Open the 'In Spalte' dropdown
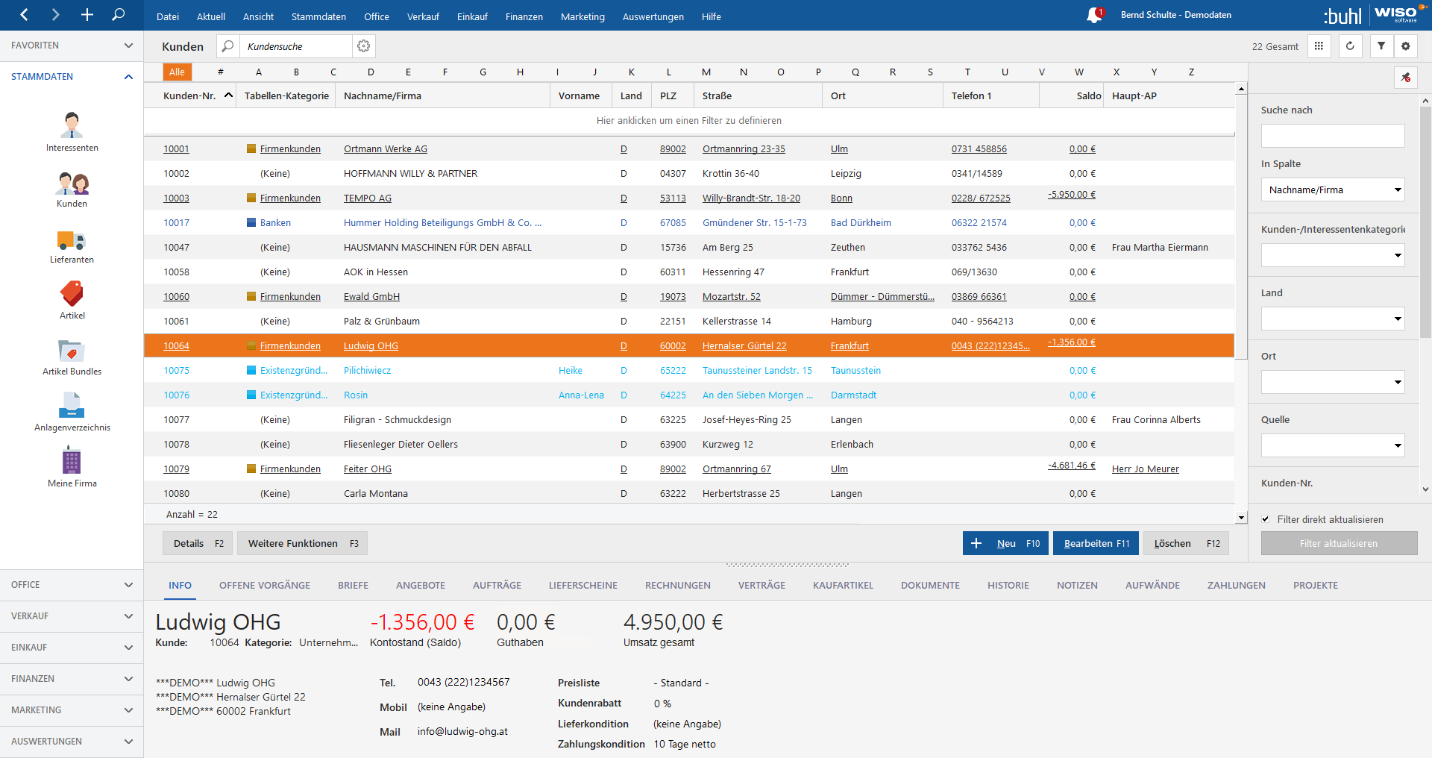The width and height of the screenshot is (1432, 758). (x=1333, y=190)
